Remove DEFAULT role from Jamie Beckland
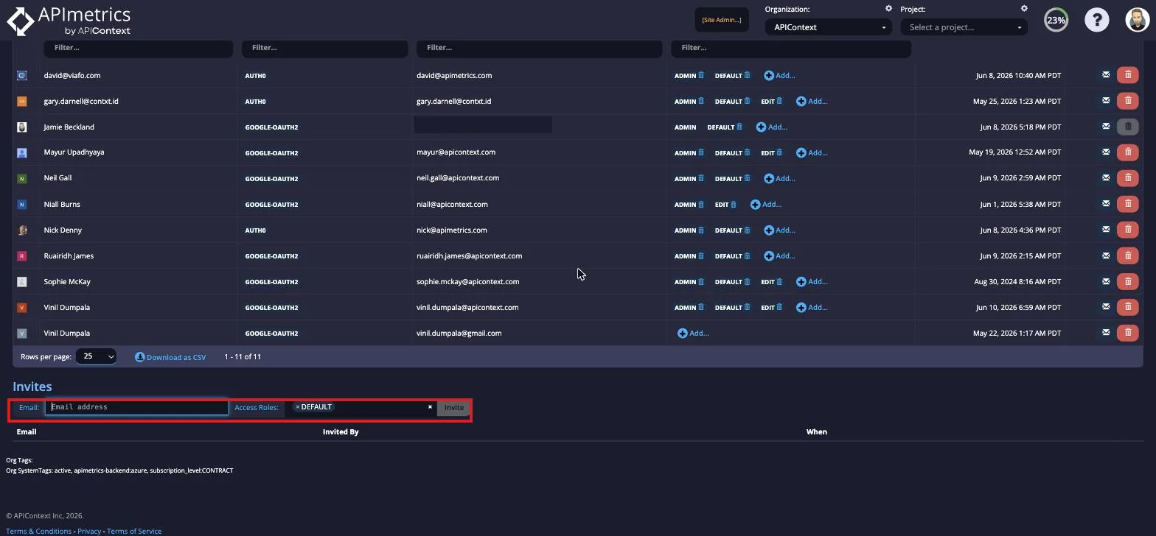 [739, 127]
